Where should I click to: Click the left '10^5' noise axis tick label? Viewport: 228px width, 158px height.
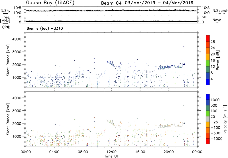click(x=17, y=8)
